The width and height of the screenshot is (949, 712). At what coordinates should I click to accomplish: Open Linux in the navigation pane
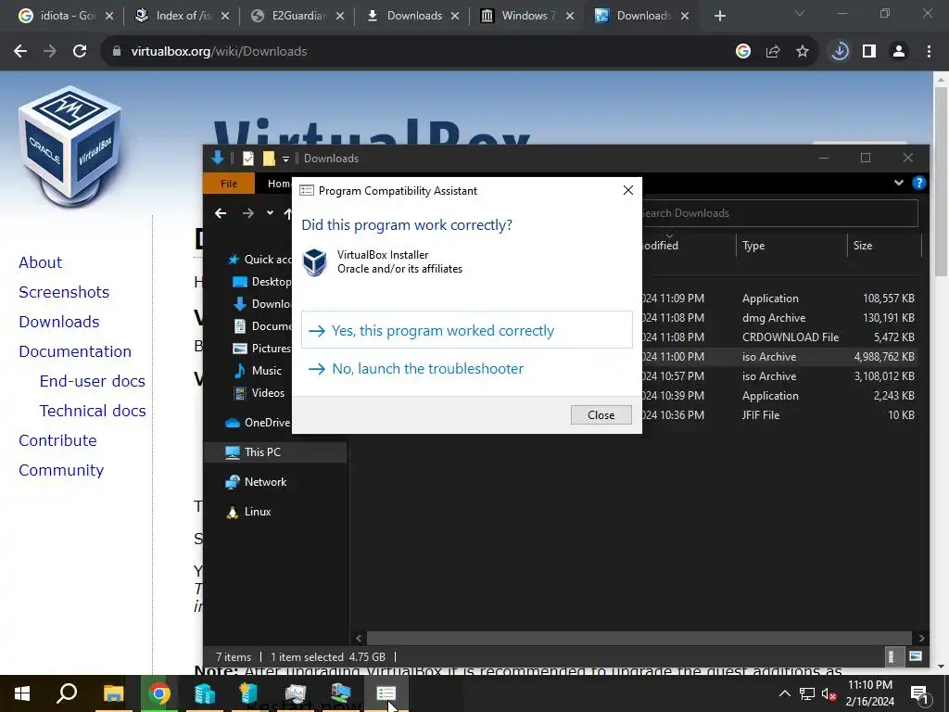[248, 512]
